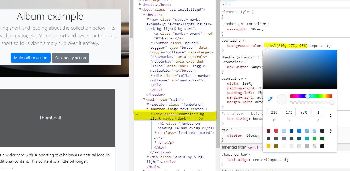The image size is (350, 171).
Task: Expand the album py-5 bg-light div
Action: point(148,157)
